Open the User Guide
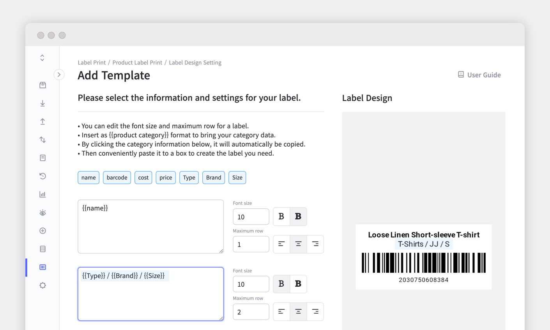The width and height of the screenshot is (550, 330). [479, 75]
